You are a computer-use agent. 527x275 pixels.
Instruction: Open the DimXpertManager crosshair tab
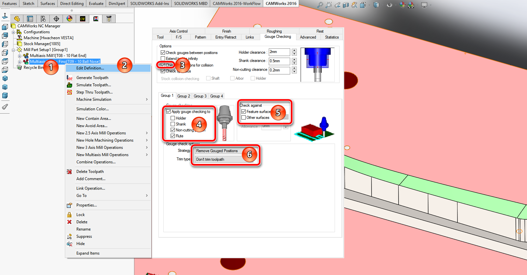(56, 19)
